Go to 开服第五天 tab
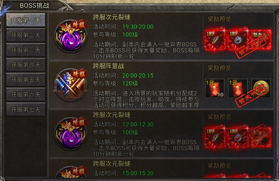This screenshot has height=181, width=279. tap(26, 80)
